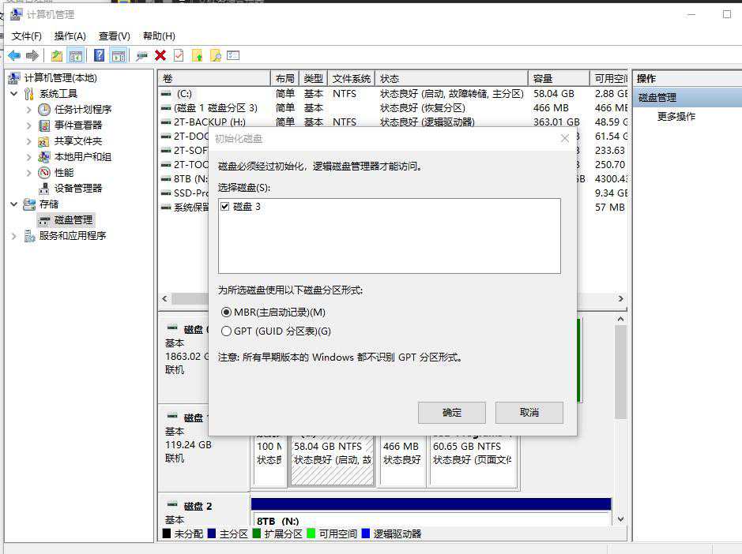
Task: Open Event Viewer (事件查看器) in the tree
Action: click(77, 125)
